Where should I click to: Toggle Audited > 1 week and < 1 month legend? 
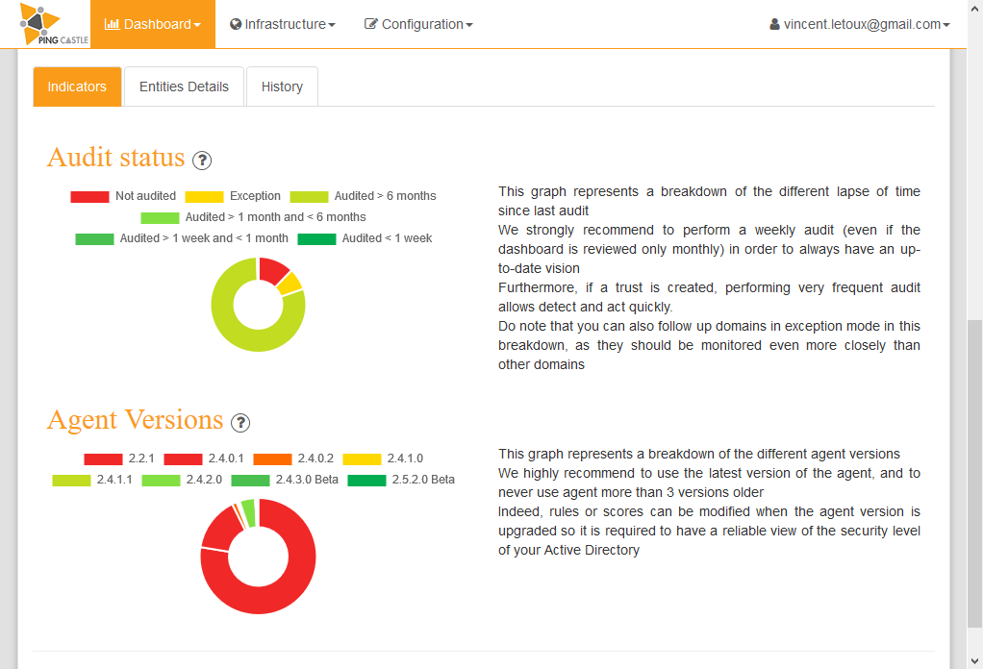coord(182,238)
